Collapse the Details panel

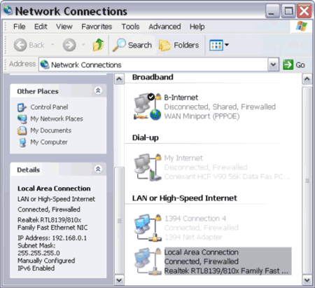pyautogui.click(x=98, y=169)
